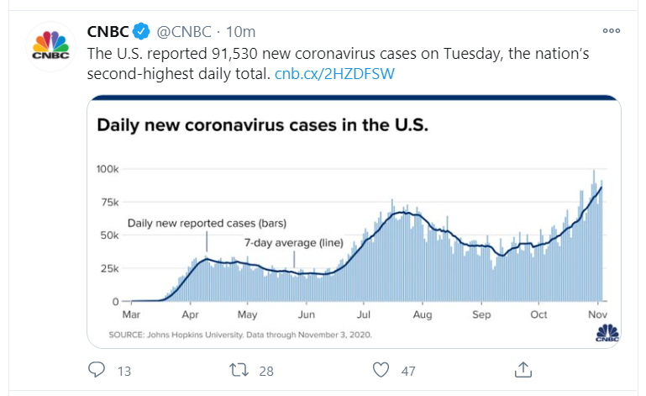Click the CNBC logo in chart corner
646x396 pixels.
pyautogui.click(x=607, y=333)
